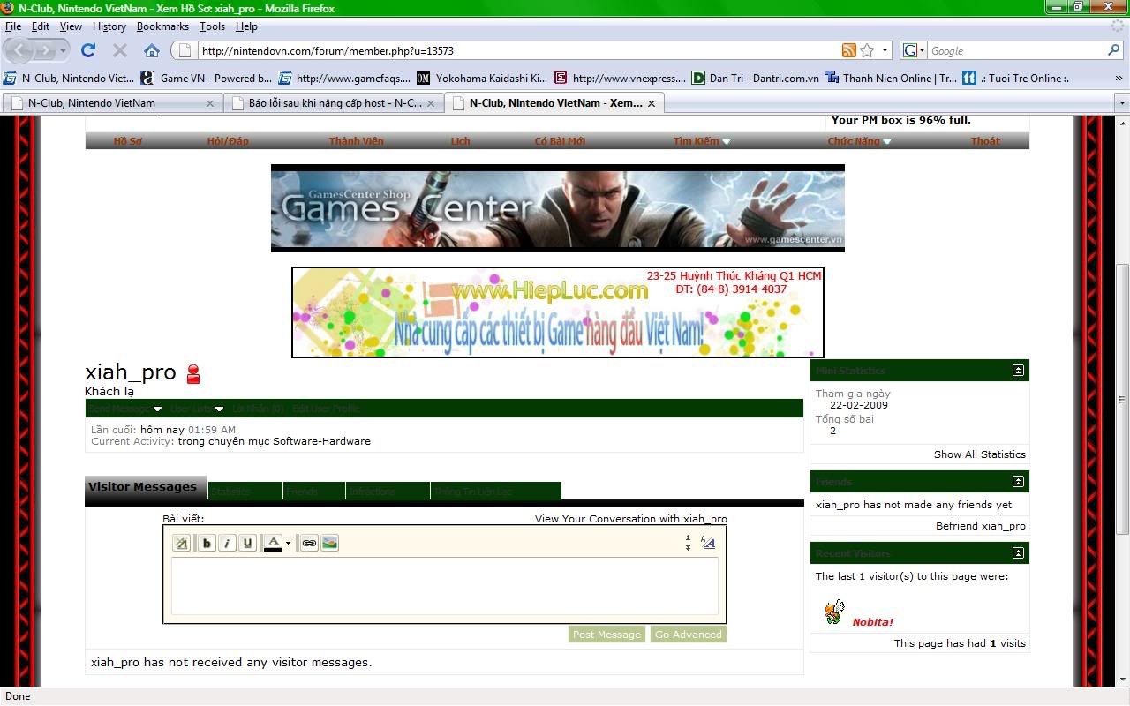
Task: Bookmark this page with the star icon
Action: click(x=868, y=50)
